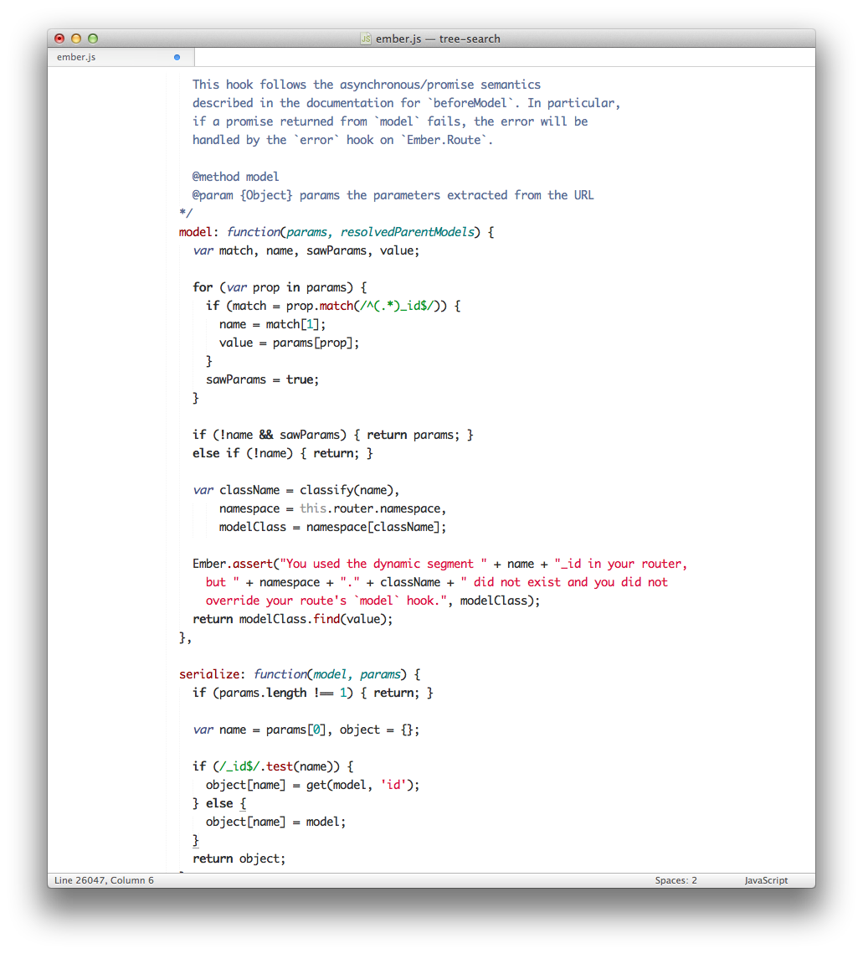
Task: Click the Line 26047, Column 6 status text
Action: [105, 880]
